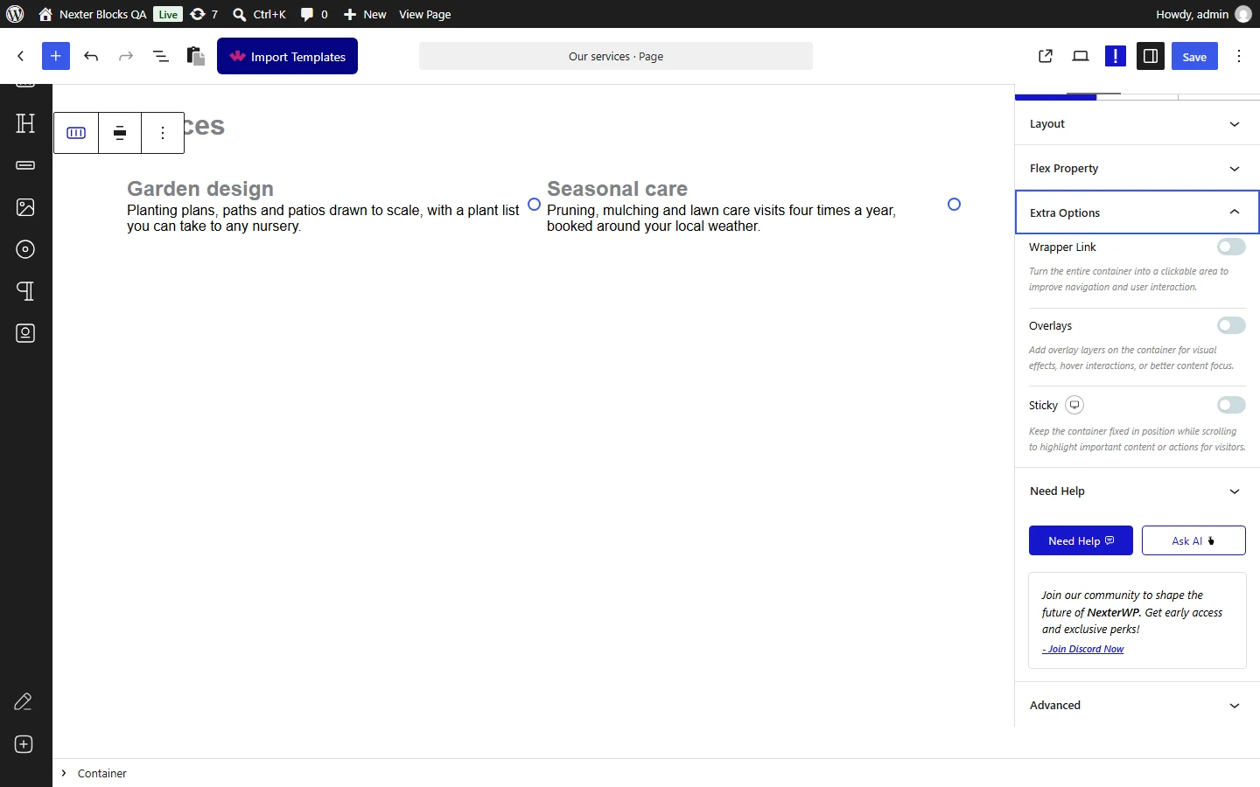Image resolution: width=1260 pixels, height=787 pixels.
Task: Click the clipboard paste icon in toolbar
Action: tap(196, 56)
